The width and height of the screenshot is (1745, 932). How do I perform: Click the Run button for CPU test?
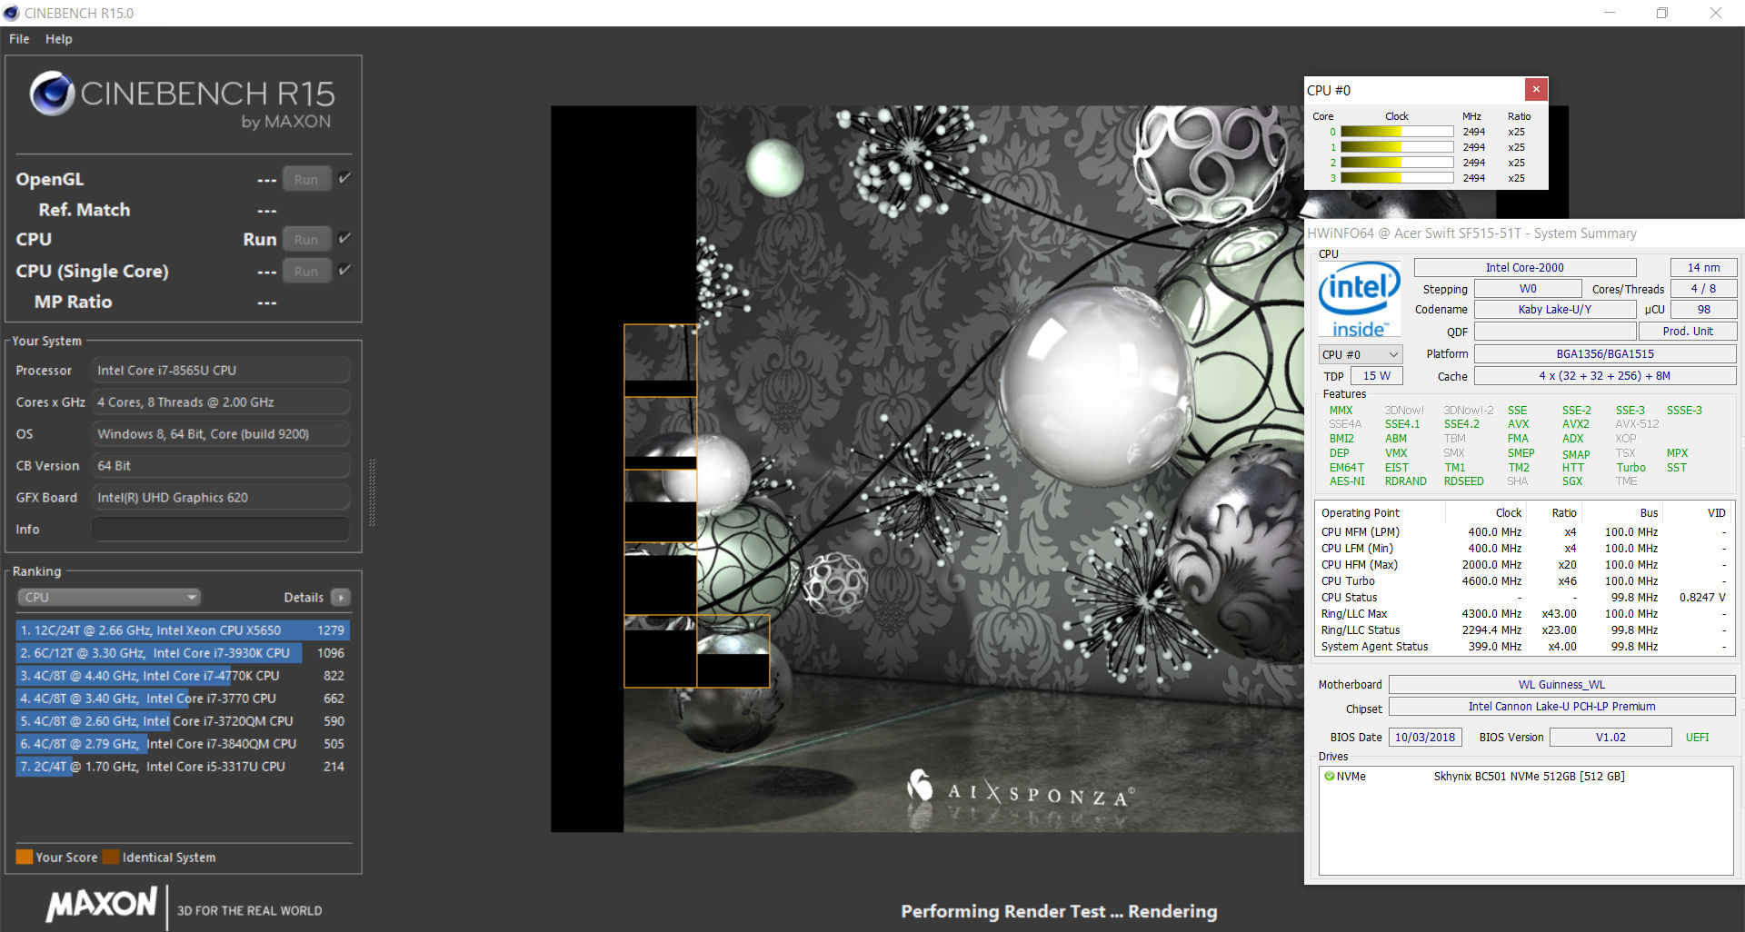(306, 240)
